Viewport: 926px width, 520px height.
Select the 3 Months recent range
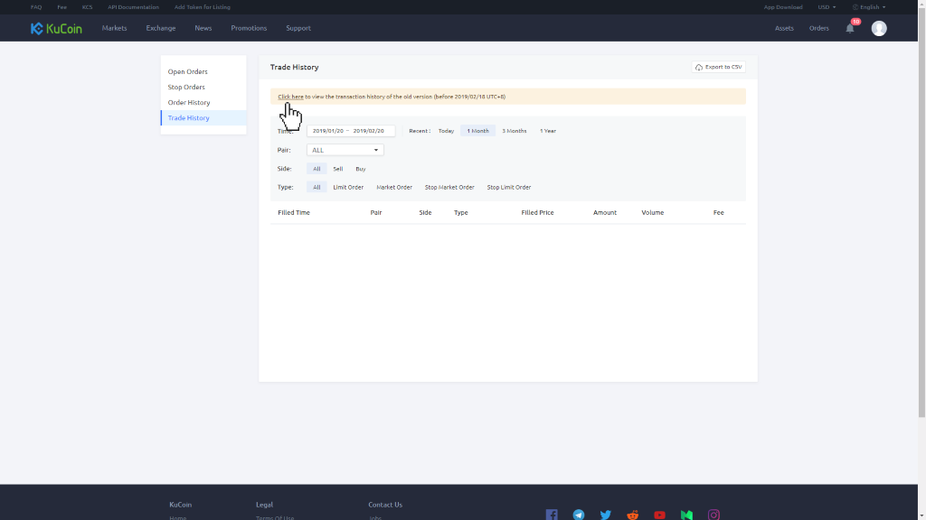(514, 131)
